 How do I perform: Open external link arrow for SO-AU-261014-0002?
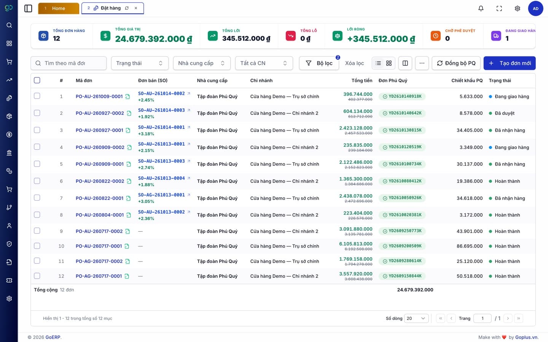tap(189, 93)
